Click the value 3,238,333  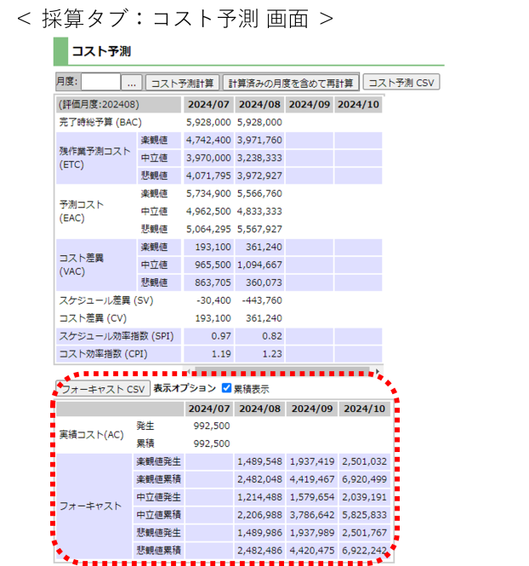[259, 157]
